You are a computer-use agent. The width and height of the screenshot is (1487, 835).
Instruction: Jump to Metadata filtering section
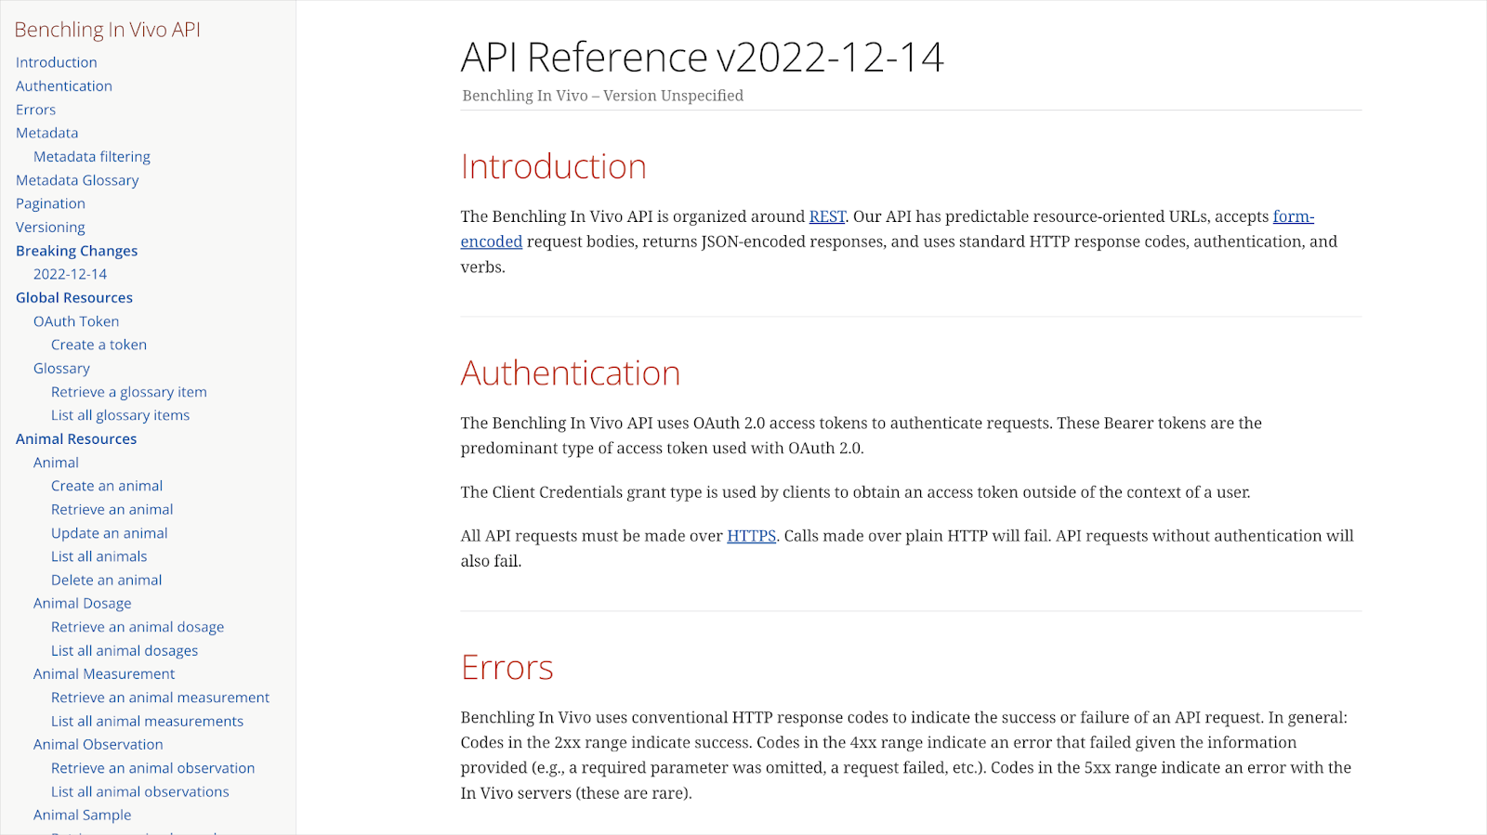[x=91, y=156]
